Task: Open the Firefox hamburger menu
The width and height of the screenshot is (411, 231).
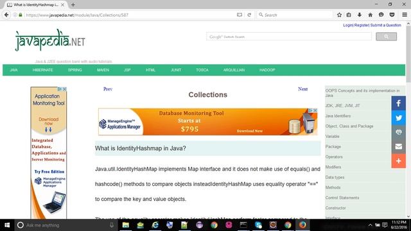Action: click(x=405, y=15)
